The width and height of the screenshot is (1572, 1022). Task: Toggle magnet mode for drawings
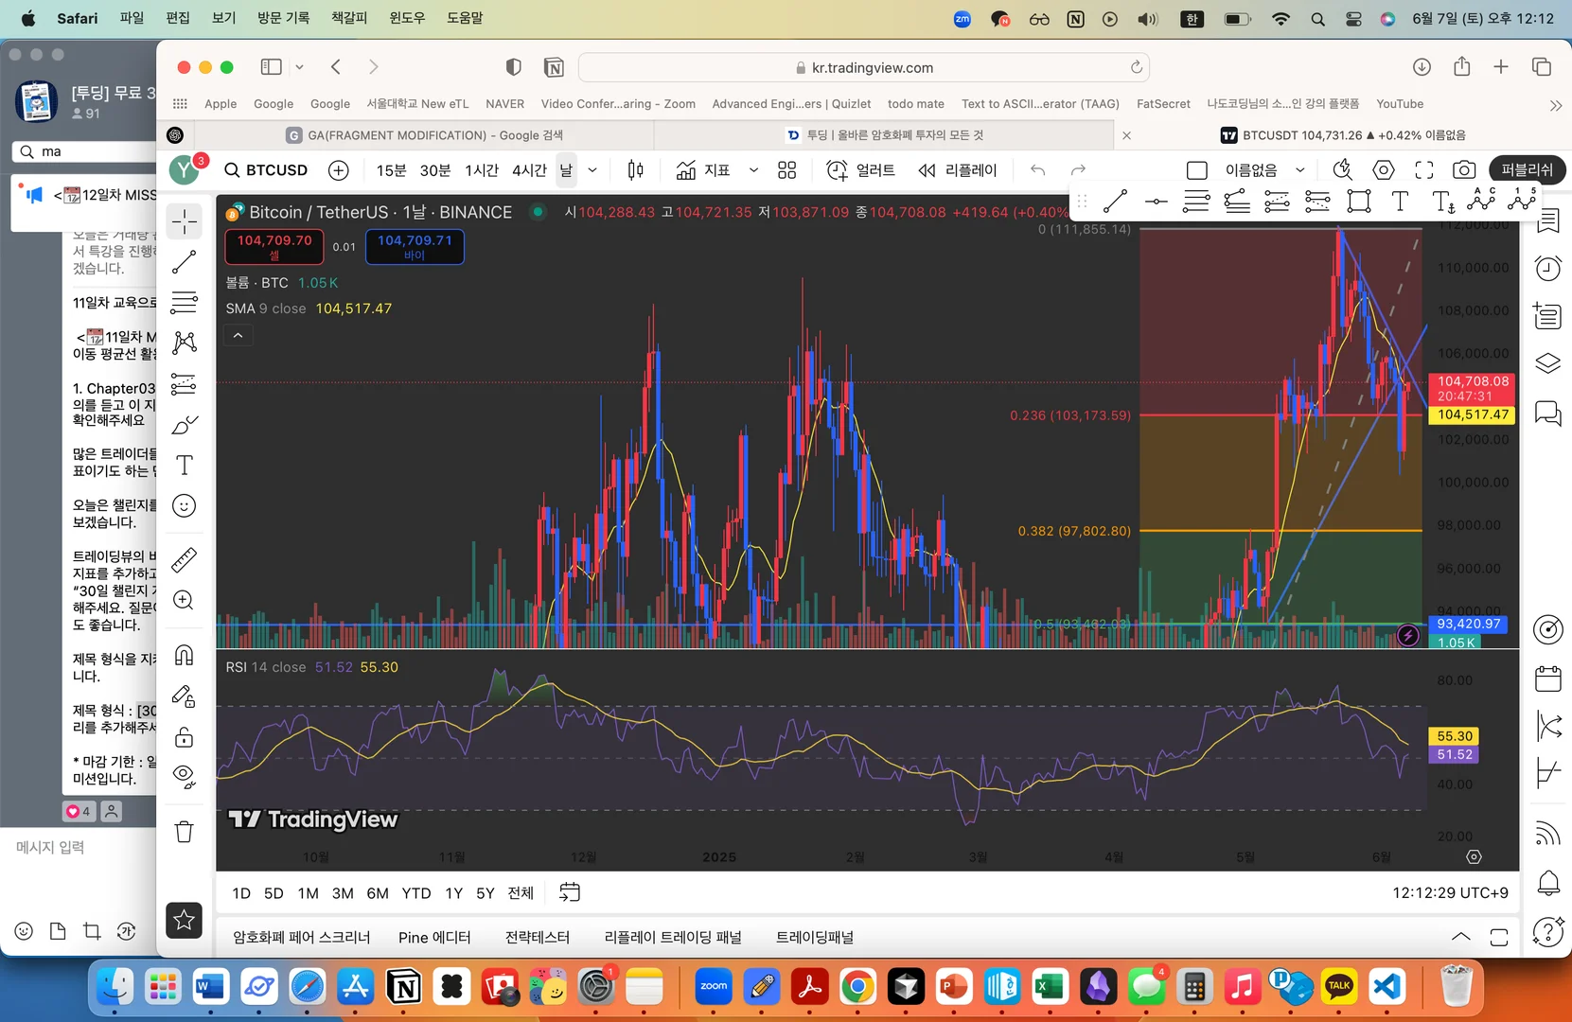185,655
